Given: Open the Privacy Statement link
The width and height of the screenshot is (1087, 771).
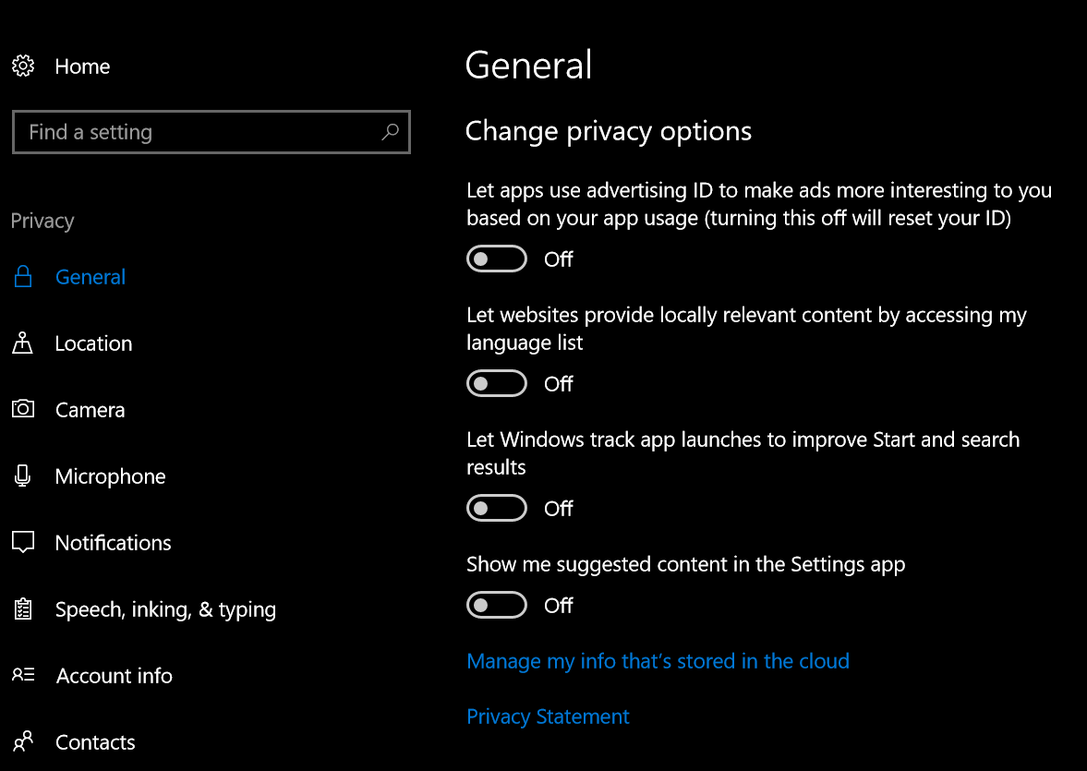Looking at the screenshot, I should [548, 717].
